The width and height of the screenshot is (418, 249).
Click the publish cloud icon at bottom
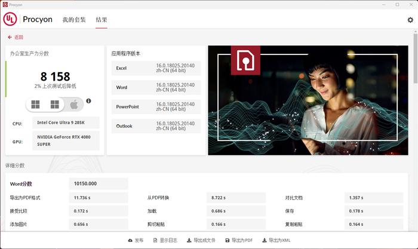tap(130, 240)
